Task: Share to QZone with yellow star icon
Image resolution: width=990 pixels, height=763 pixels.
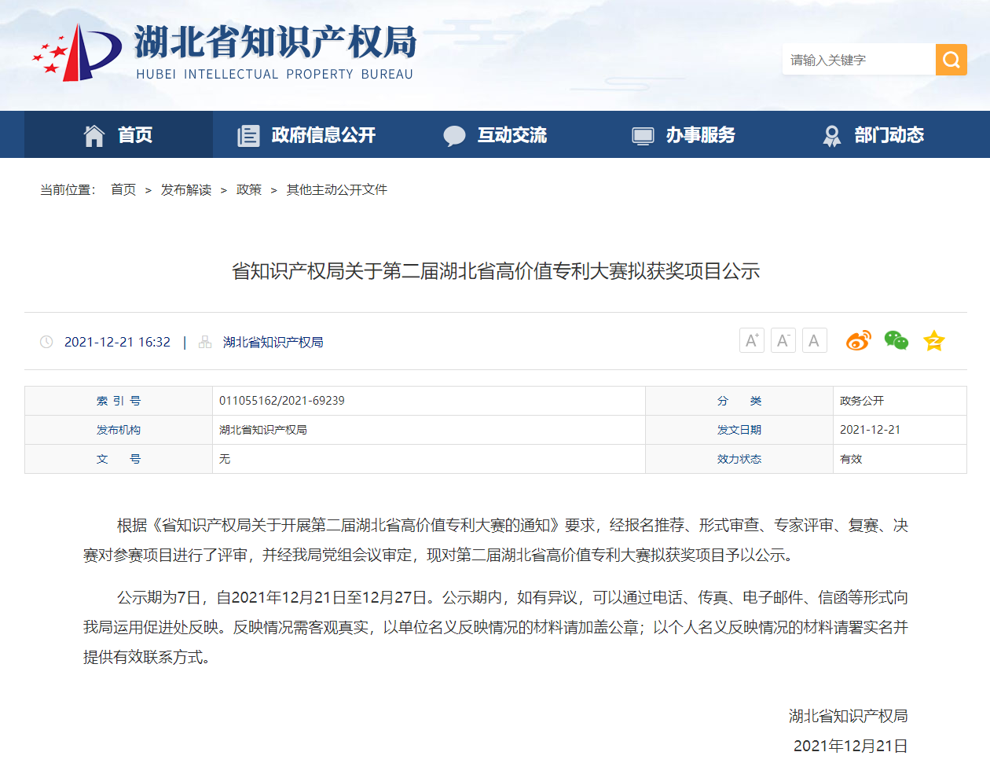Action: click(933, 340)
